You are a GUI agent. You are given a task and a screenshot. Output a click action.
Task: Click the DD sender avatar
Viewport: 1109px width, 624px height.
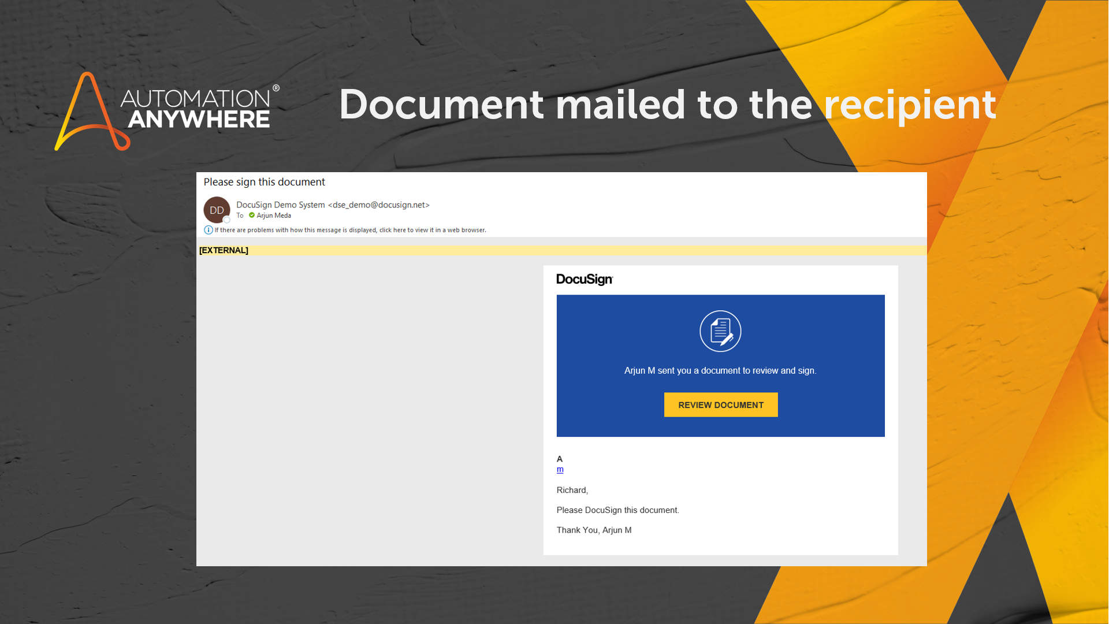pyautogui.click(x=217, y=210)
